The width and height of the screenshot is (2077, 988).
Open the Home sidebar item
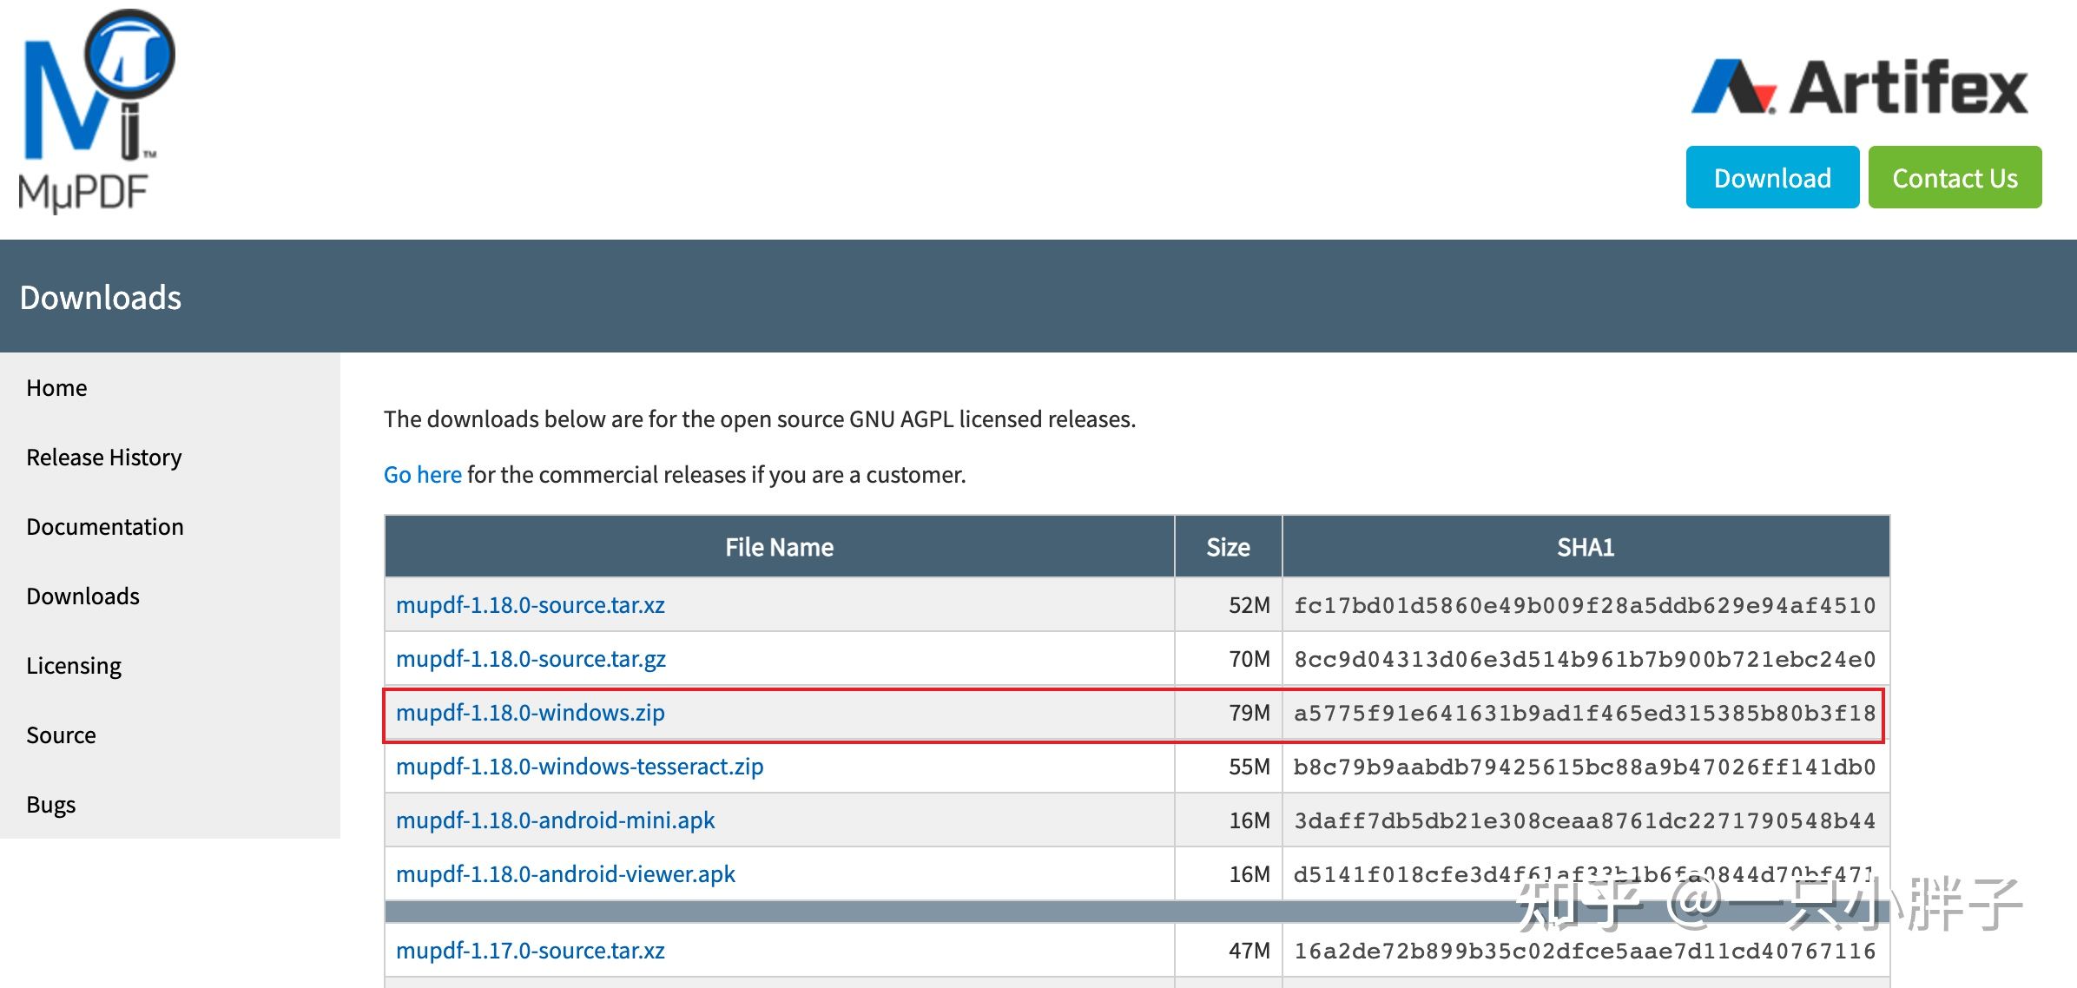56,388
